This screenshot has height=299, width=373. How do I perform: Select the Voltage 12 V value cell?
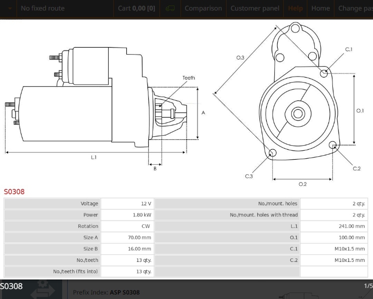click(x=127, y=203)
